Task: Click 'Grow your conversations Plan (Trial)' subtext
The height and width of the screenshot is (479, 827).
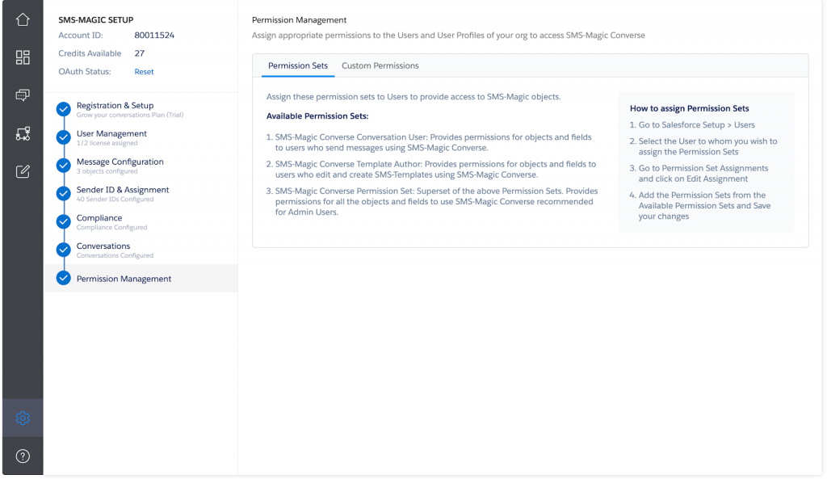Action: (130, 115)
